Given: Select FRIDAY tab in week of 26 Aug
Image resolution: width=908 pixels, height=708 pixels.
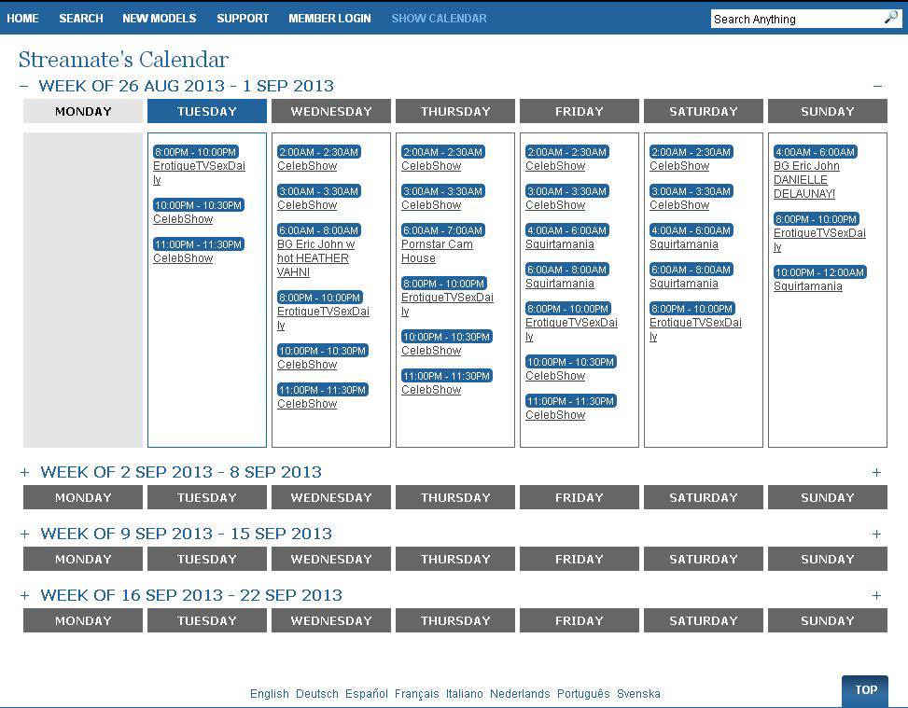Looking at the screenshot, I should [580, 111].
